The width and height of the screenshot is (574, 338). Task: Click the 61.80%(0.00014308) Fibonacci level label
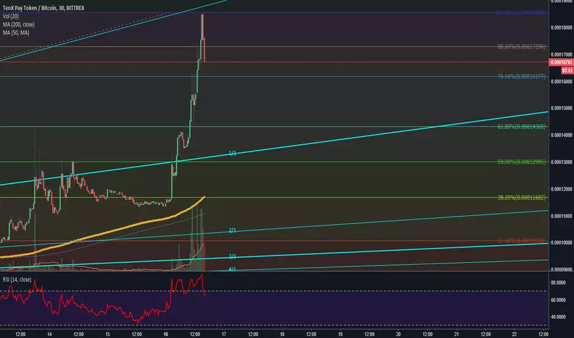coord(521,127)
